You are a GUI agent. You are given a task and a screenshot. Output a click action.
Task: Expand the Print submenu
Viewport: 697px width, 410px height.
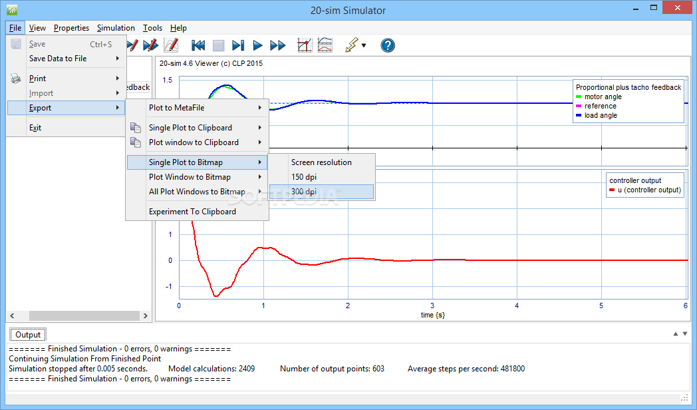[x=67, y=79]
